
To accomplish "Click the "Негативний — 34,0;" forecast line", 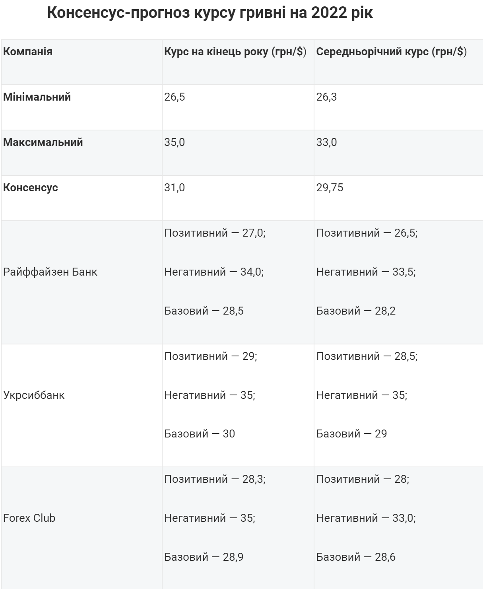I will pyautogui.click(x=214, y=272).
